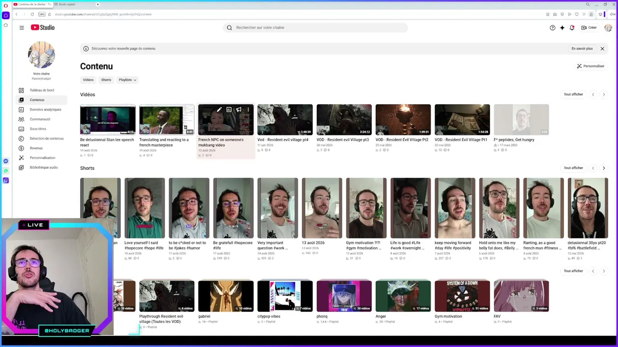Show next videos in the Vidéos row
This screenshot has width=618, height=347.
(x=604, y=94)
